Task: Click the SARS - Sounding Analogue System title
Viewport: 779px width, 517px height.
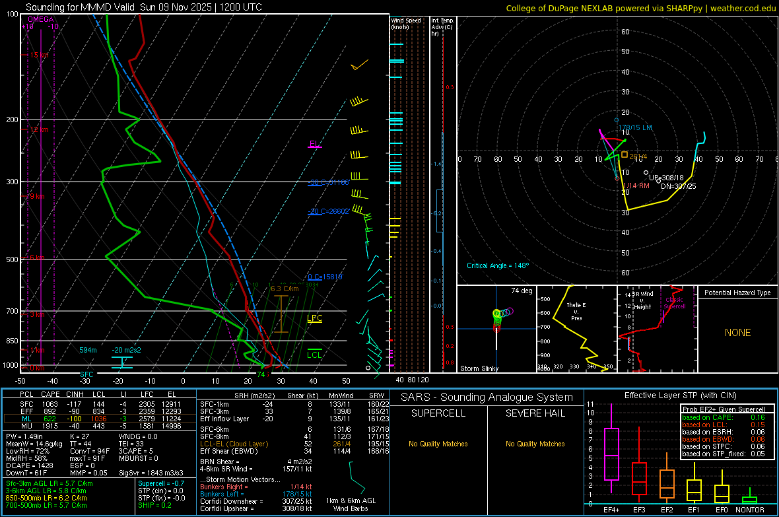Action: (487, 397)
